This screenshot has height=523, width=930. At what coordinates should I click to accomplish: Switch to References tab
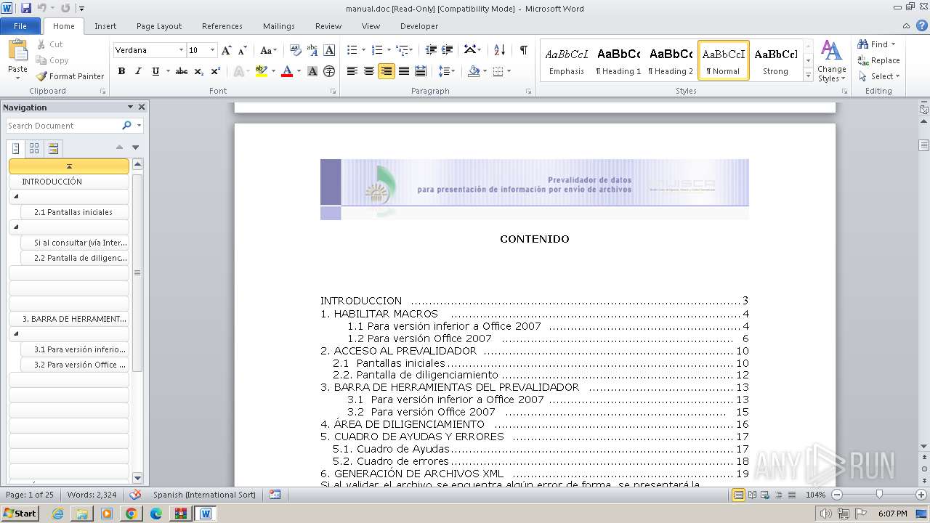coord(222,26)
